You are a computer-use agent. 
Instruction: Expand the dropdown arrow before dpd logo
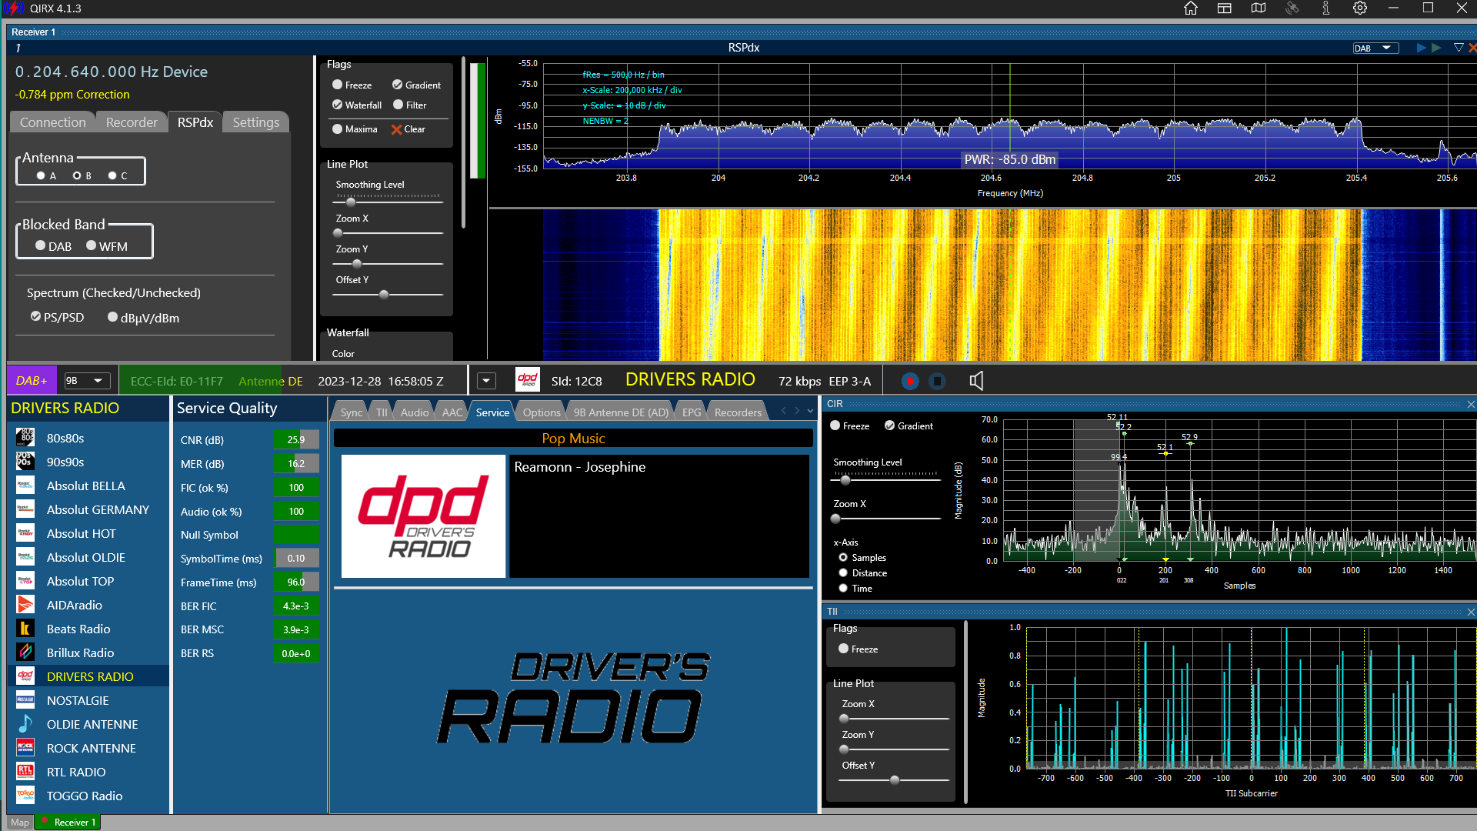(485, 381)
